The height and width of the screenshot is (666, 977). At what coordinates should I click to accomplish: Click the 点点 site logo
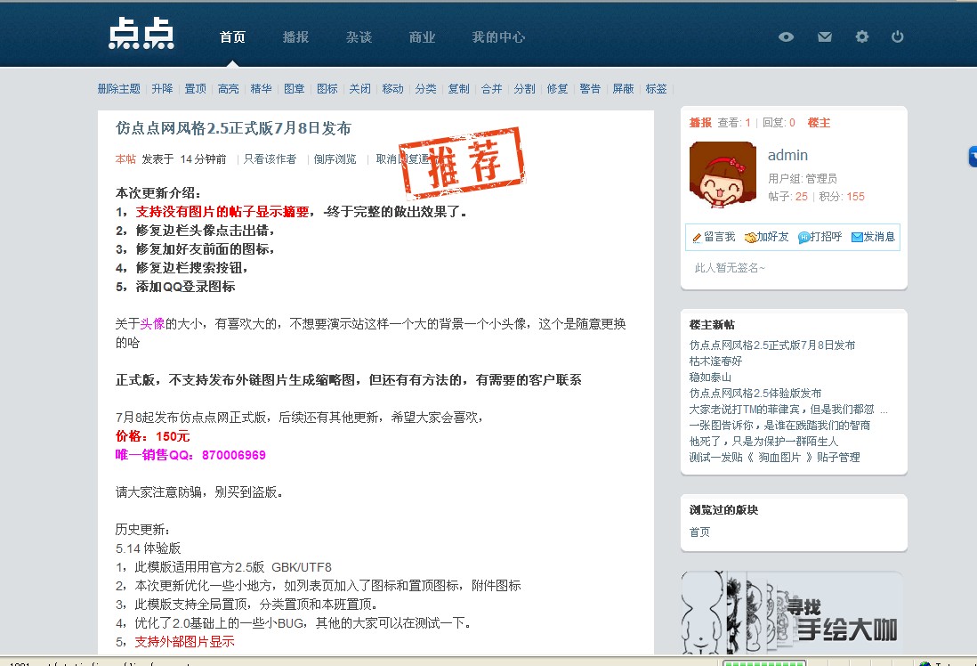pyautogui.click(x=141, y=34)
